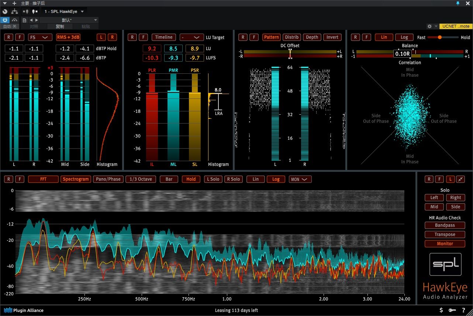Click the Bandpass button

(445, 225)
